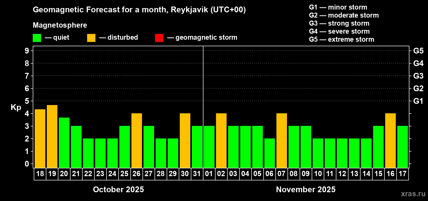This screenshot has width=428, height=201.
Task: Click date label 29 on the axis
Action: click(173, 174)
